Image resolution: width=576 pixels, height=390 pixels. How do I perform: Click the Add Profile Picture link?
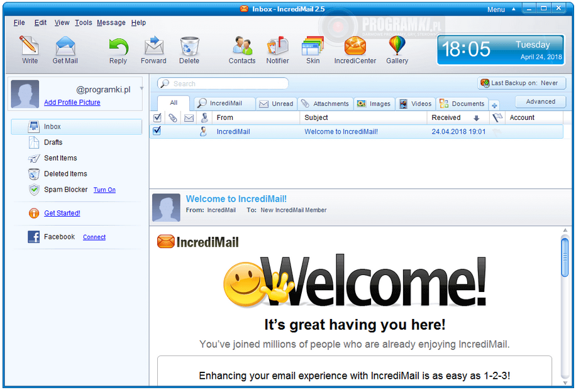pyautogui.click(x=72, y=102)
